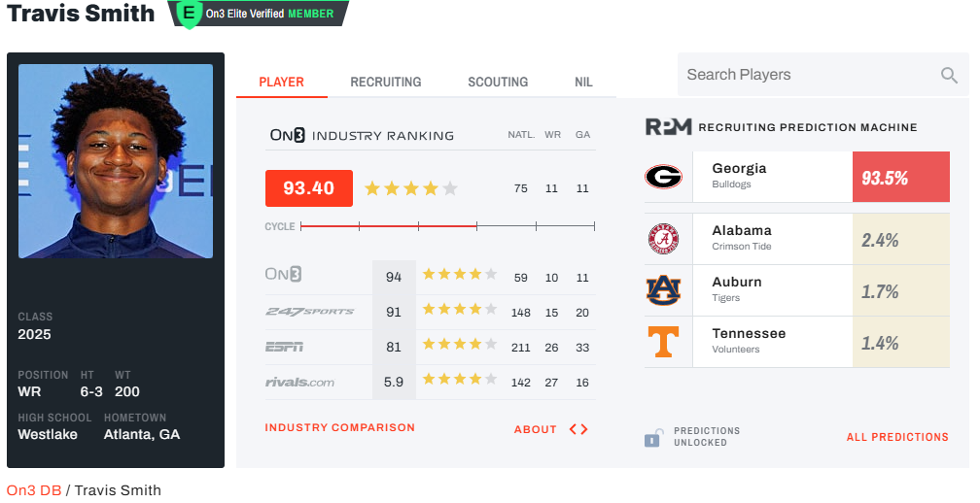
Task: Expand the About arrows toggle
Action: pyautogui.click(x=578, y=429)
